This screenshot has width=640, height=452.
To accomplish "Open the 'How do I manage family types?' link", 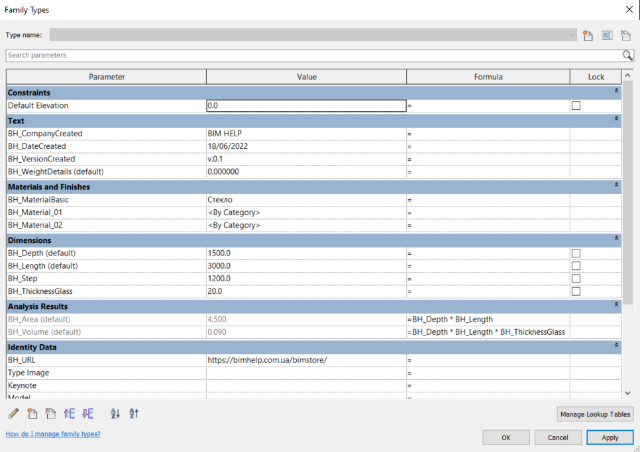I will point(53,434).
